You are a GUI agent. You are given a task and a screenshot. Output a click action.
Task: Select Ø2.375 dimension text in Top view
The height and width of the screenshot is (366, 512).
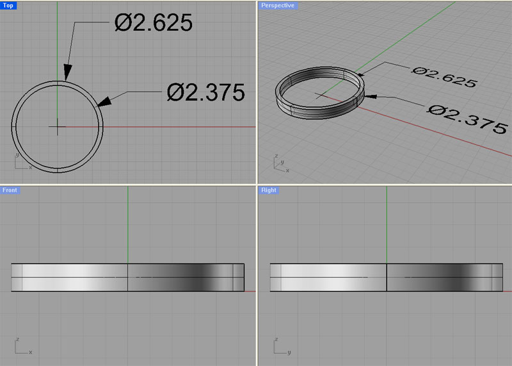(205, 93)
